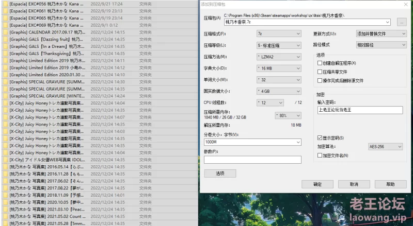Click folder icon of [Espacia] EXC#065 row
Image resolution: width=413 pixels, height=226 pixels.
[5, 18]
